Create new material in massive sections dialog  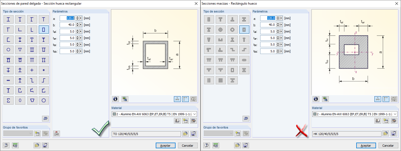coord(386,121)
